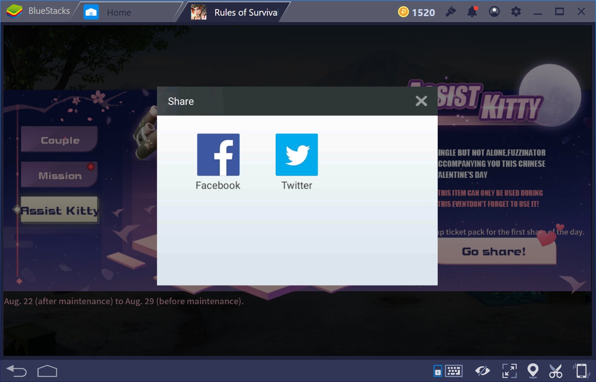596x382 pixels.
Task: Open the screenshot scissors tool
Action: coord(556,371)
